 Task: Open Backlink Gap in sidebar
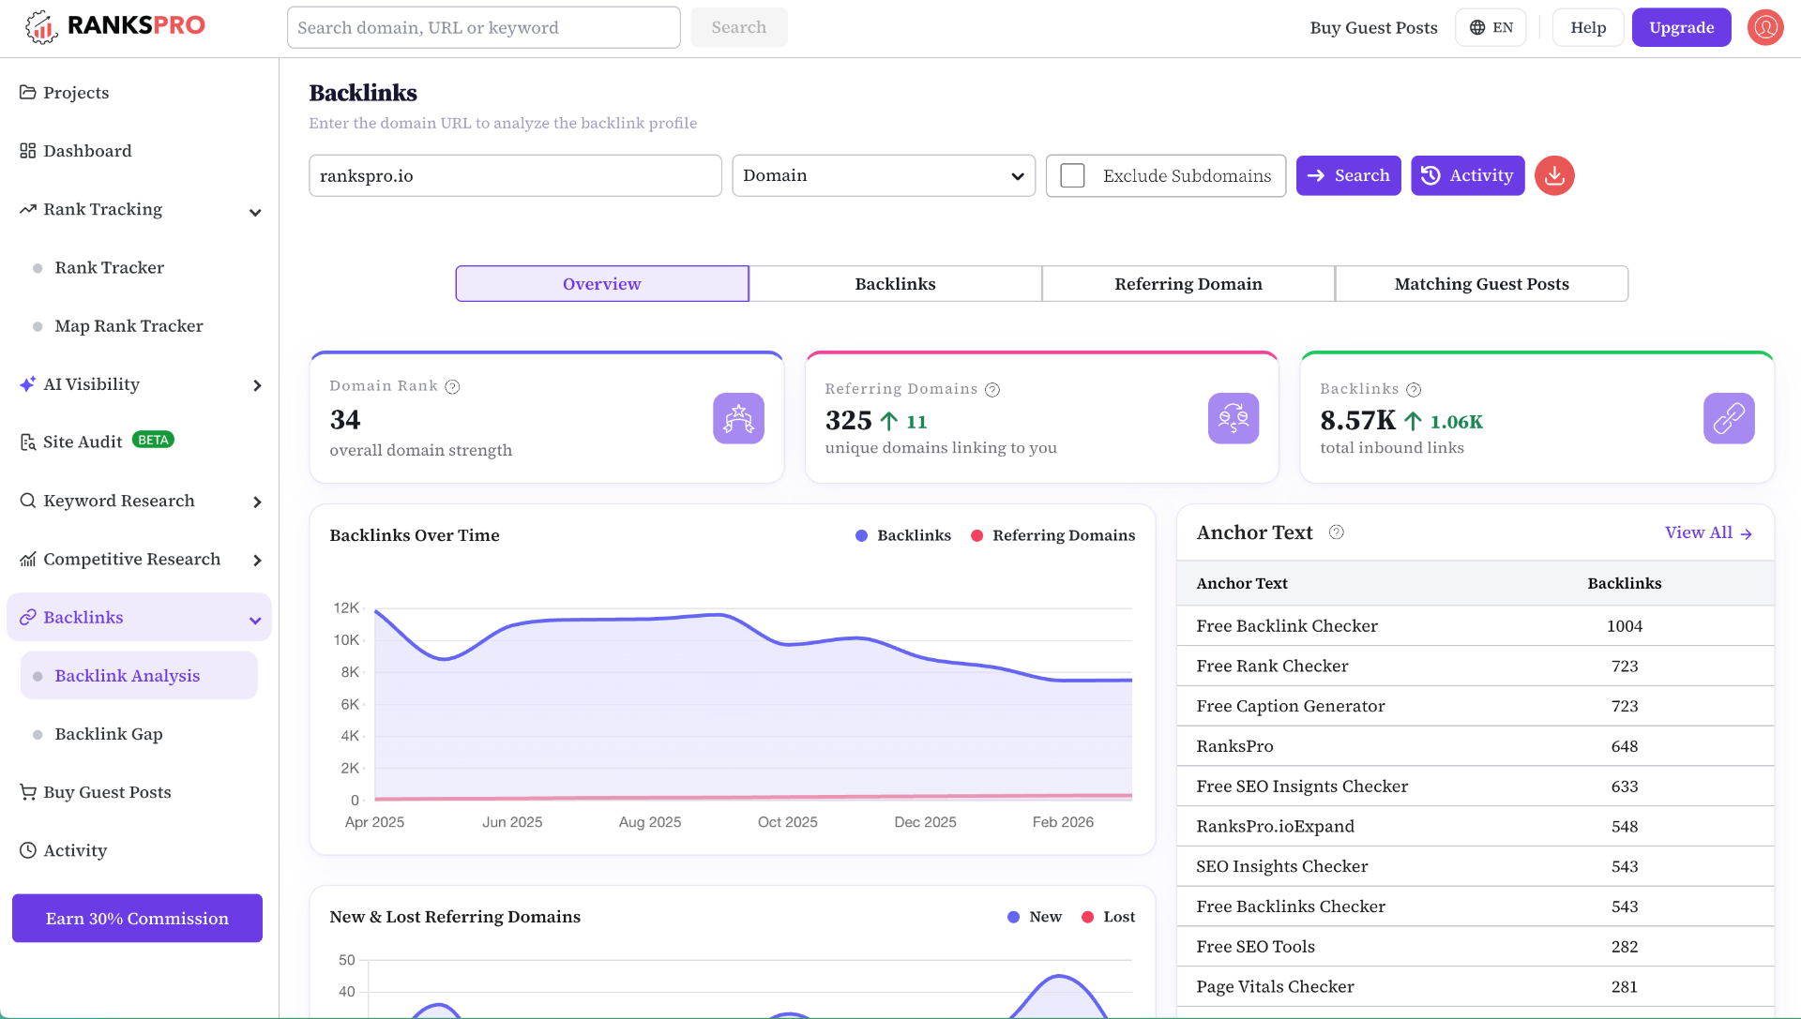(x=109, y=734)
